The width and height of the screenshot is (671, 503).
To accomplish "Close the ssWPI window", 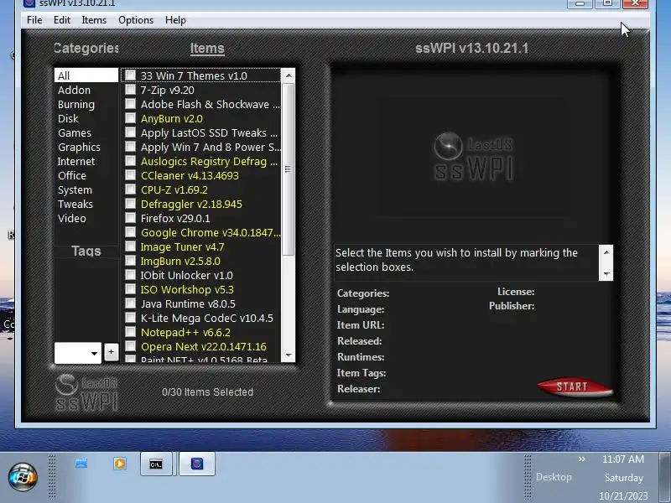I will point(635,3).
